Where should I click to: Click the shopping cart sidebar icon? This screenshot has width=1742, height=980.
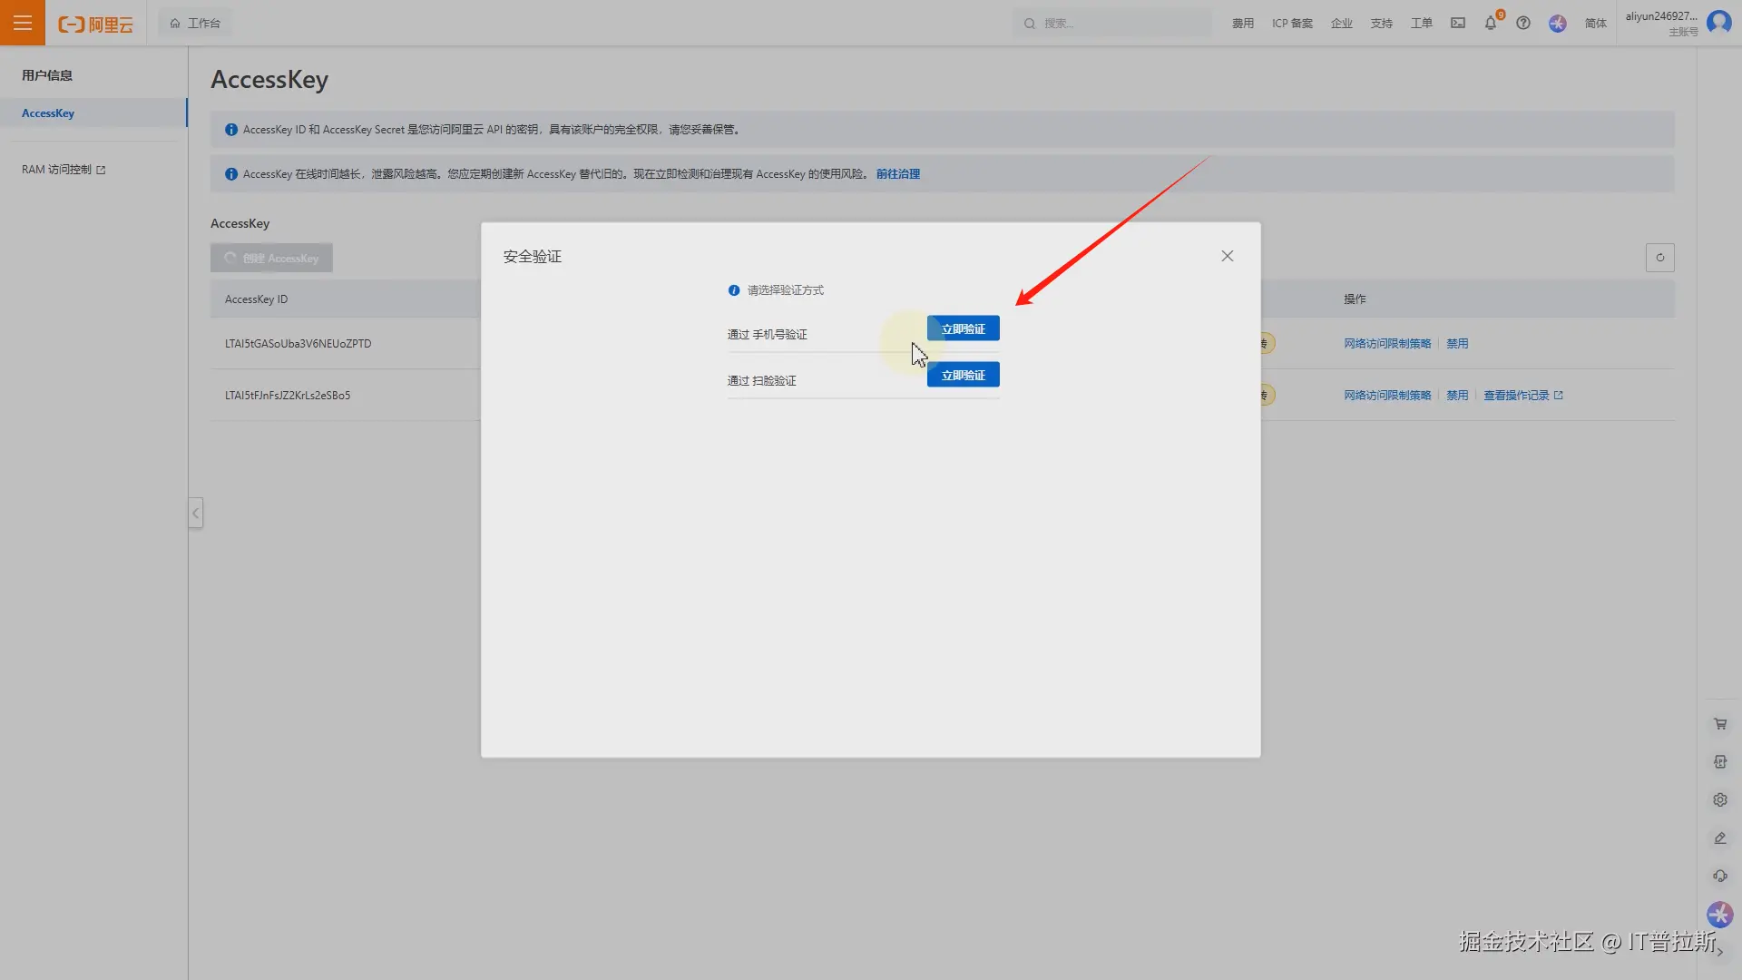click(x=1720, y=724)
